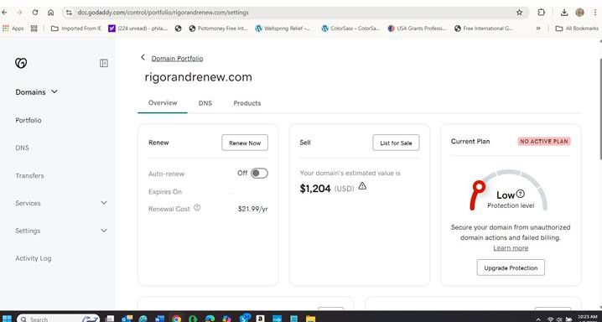Open the Chrome three-dot menu

(x=594, y=13)
